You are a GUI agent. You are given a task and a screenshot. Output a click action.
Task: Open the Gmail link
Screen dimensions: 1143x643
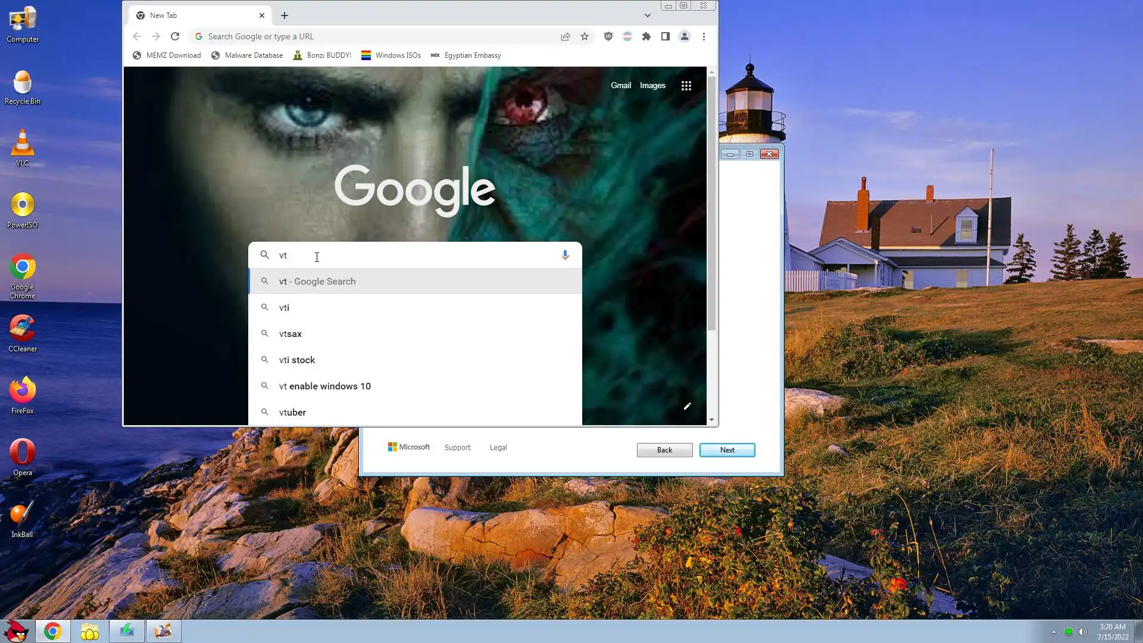(x=620, y=86)
